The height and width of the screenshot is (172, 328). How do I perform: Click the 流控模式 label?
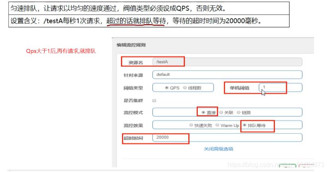pos(133,113)
